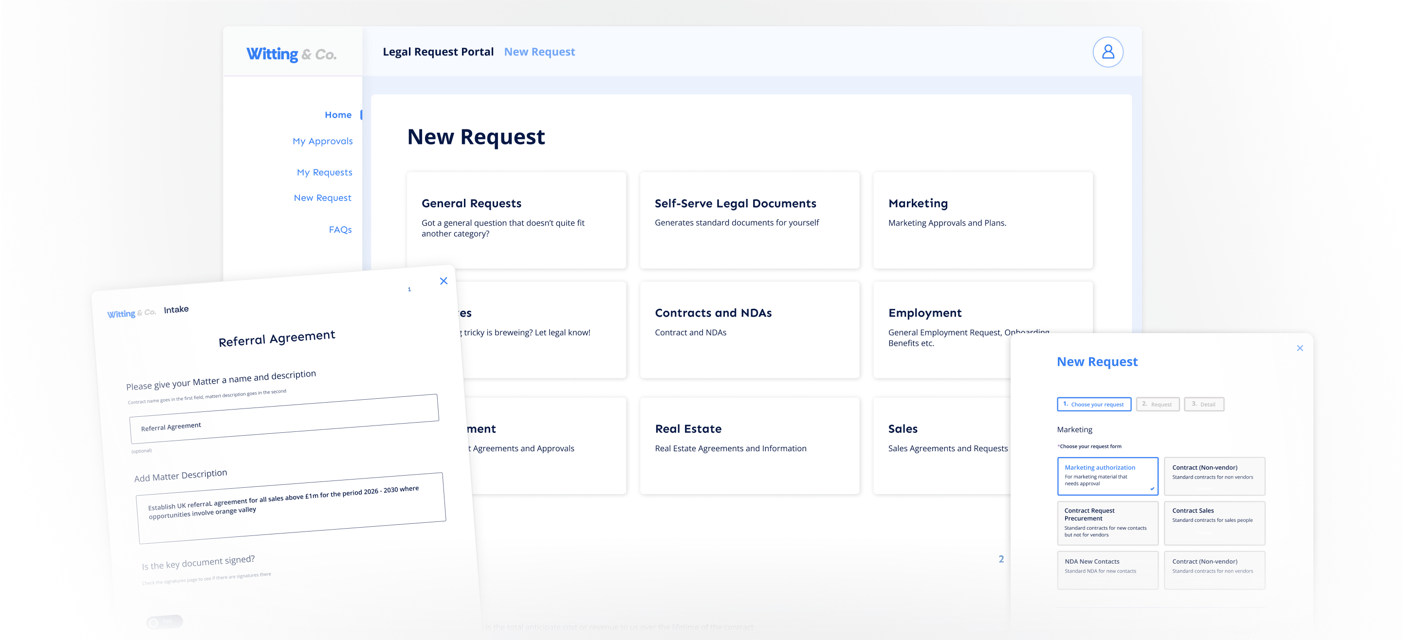The width and height of the screenshot is (1402, 640).
Task: Select NDA New Contacts option
Action: click(x=1107, y=569)
